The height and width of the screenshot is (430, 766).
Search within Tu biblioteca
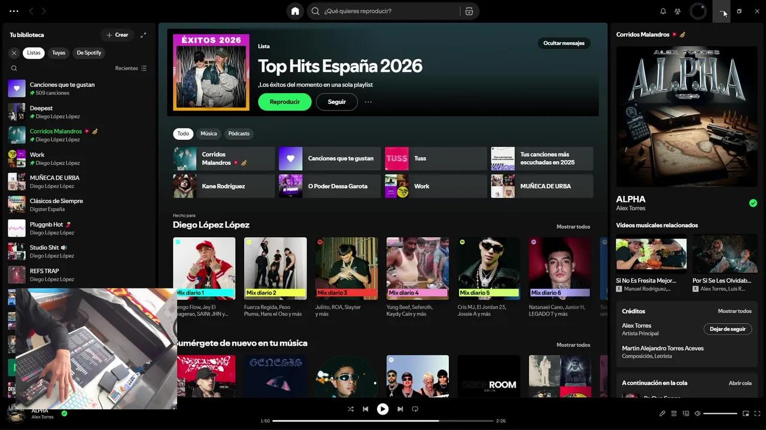[14, 68]
